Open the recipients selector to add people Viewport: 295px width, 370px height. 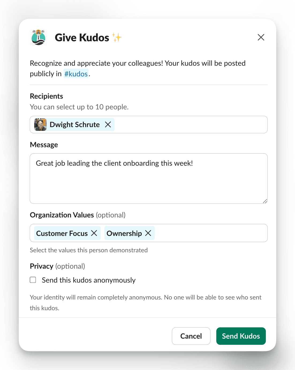tap(187, 124)
